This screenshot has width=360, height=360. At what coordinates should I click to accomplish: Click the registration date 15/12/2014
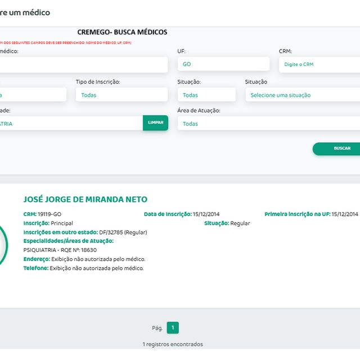(206, 214)
